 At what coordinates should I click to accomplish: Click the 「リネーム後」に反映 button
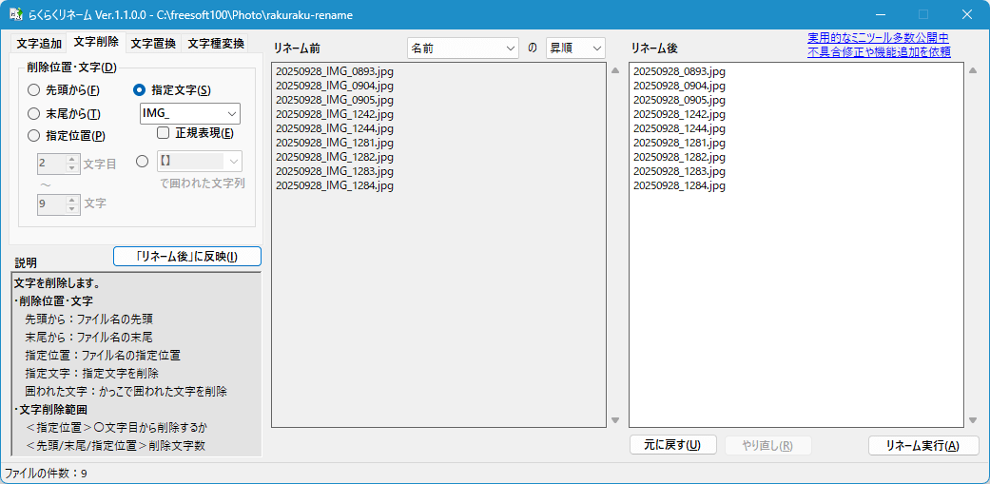point(186,257)
